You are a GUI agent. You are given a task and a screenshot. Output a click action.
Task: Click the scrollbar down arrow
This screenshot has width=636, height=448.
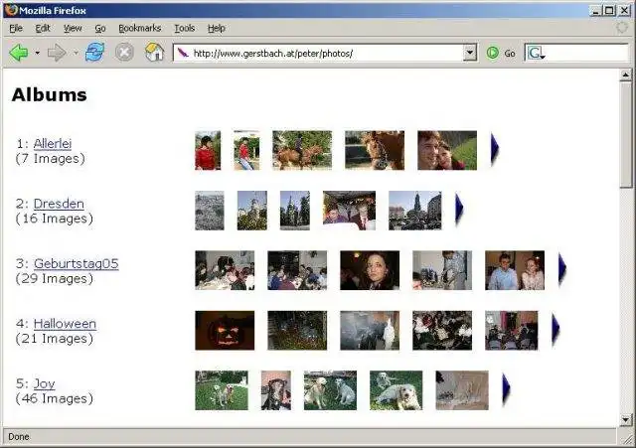(625, 420)
